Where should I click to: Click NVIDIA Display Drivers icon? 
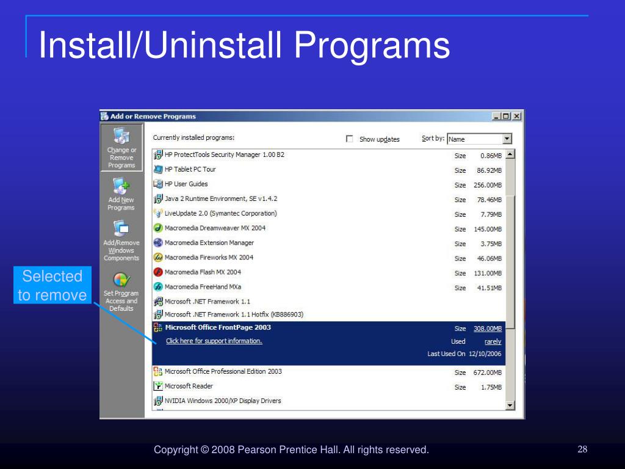pos(158,401)
